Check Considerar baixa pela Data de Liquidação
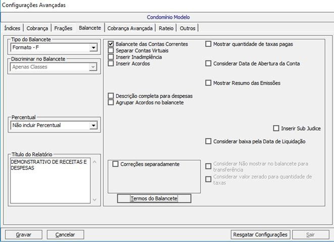The width and height of the screenshot is (334, 242). pos(208,141)
